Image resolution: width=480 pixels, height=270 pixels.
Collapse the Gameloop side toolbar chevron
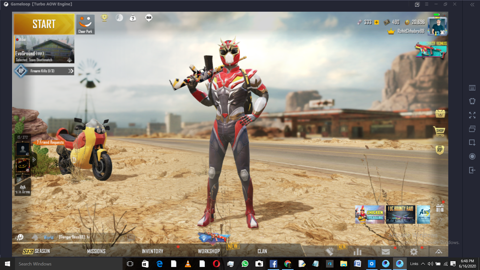pos(472,4)
